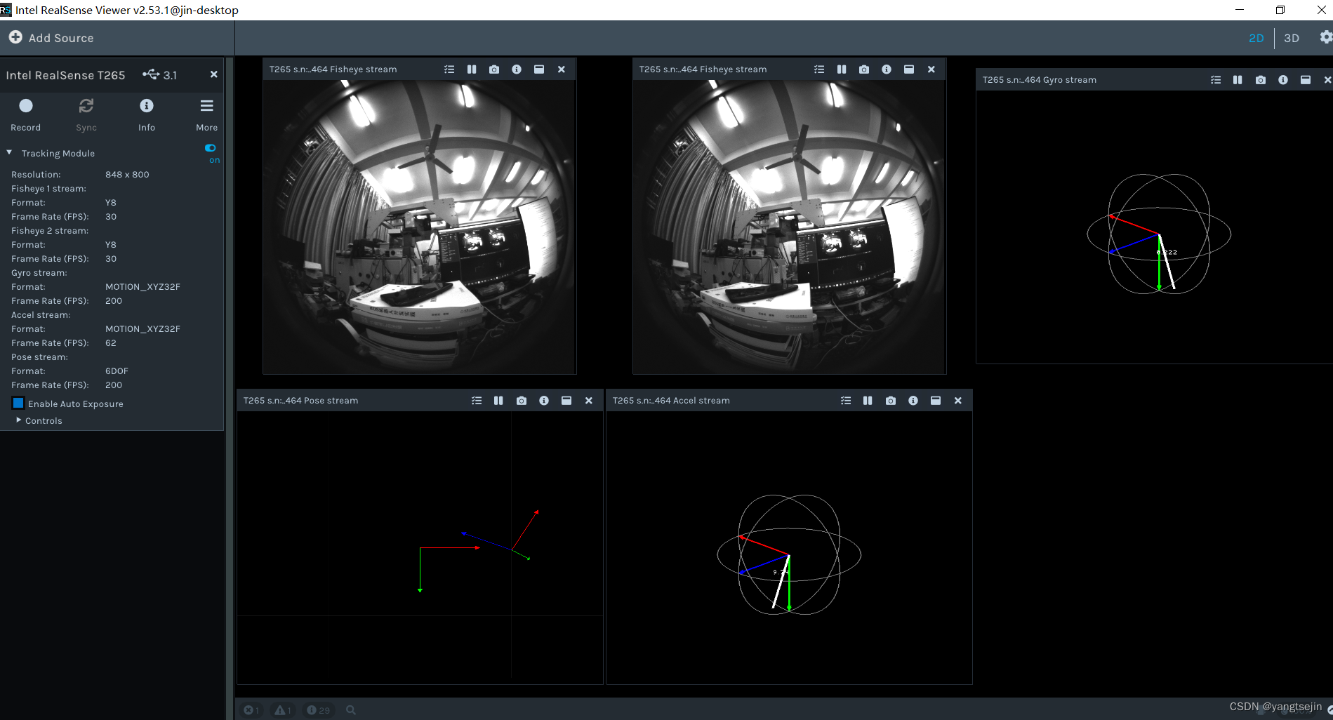Click the Gyro format MOTION_XYZ32F value
The image size is (1333, 720).
(143, 286)
